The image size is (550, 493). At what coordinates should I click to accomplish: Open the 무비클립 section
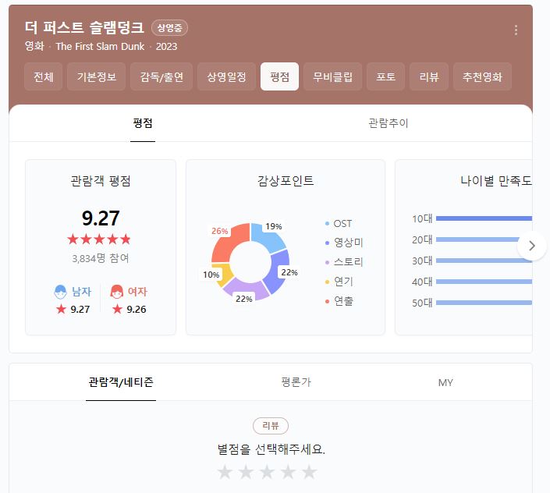332,77
